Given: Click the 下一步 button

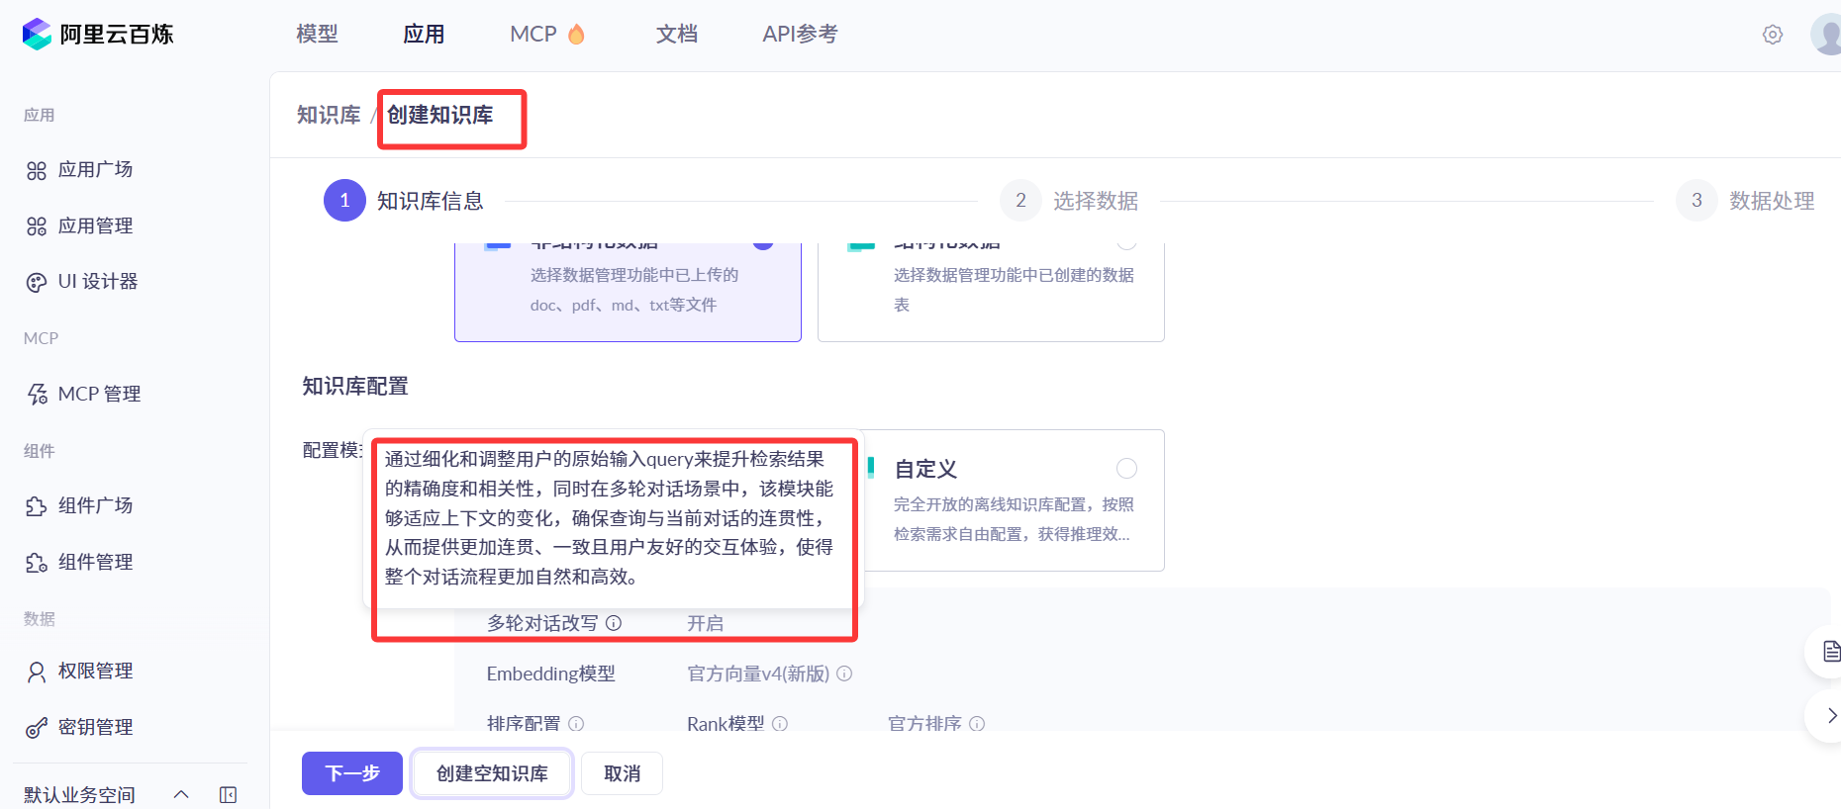Looking at the screenshot, I should click(x=352, y=773).
